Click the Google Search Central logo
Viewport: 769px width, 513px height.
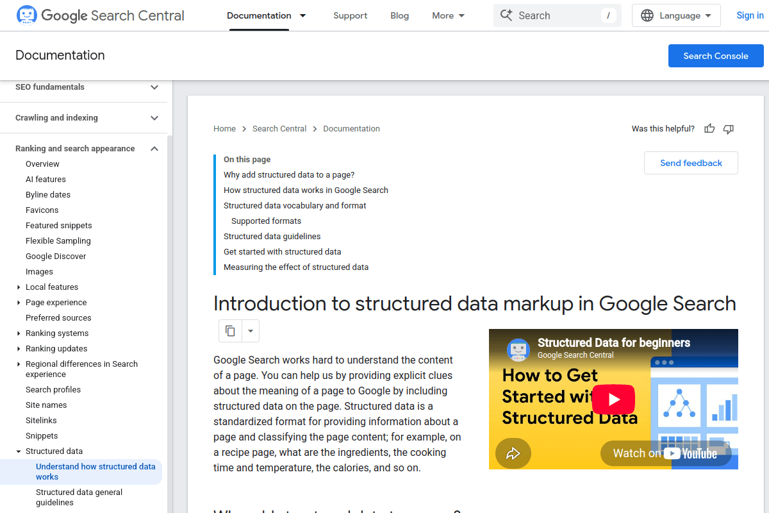pos(100,15)
